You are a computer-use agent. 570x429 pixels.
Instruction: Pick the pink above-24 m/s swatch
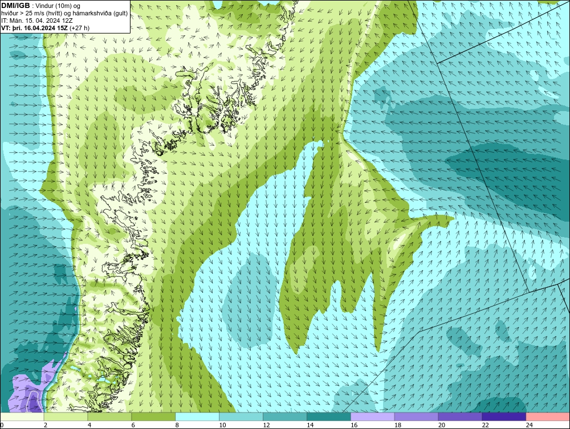(548, 416)
